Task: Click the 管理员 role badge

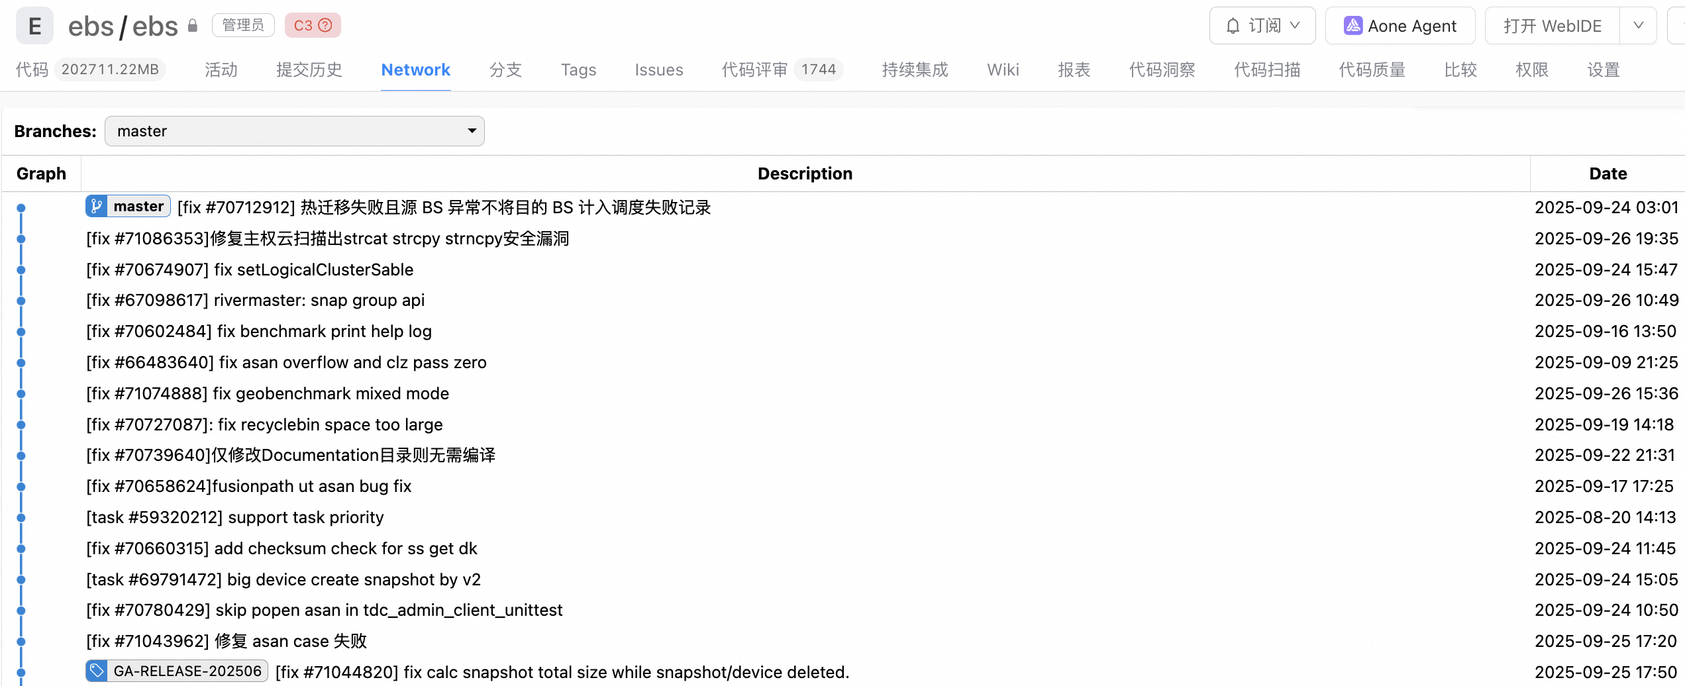Action: tap(243, 25)
